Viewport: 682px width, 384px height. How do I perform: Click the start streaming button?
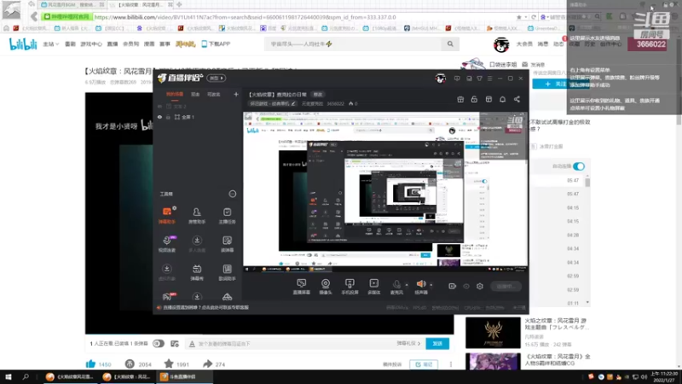(506, 286)
